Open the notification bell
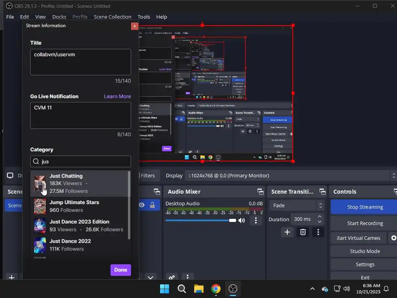 point(386,289)
